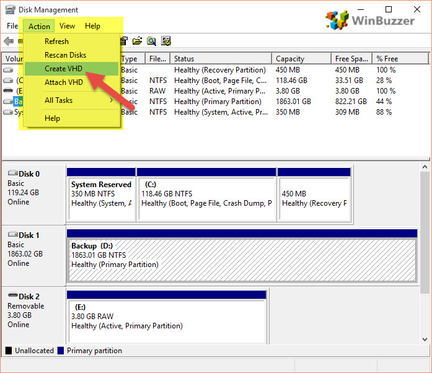Open the View menu
The image size is (432, 373).
67,26
